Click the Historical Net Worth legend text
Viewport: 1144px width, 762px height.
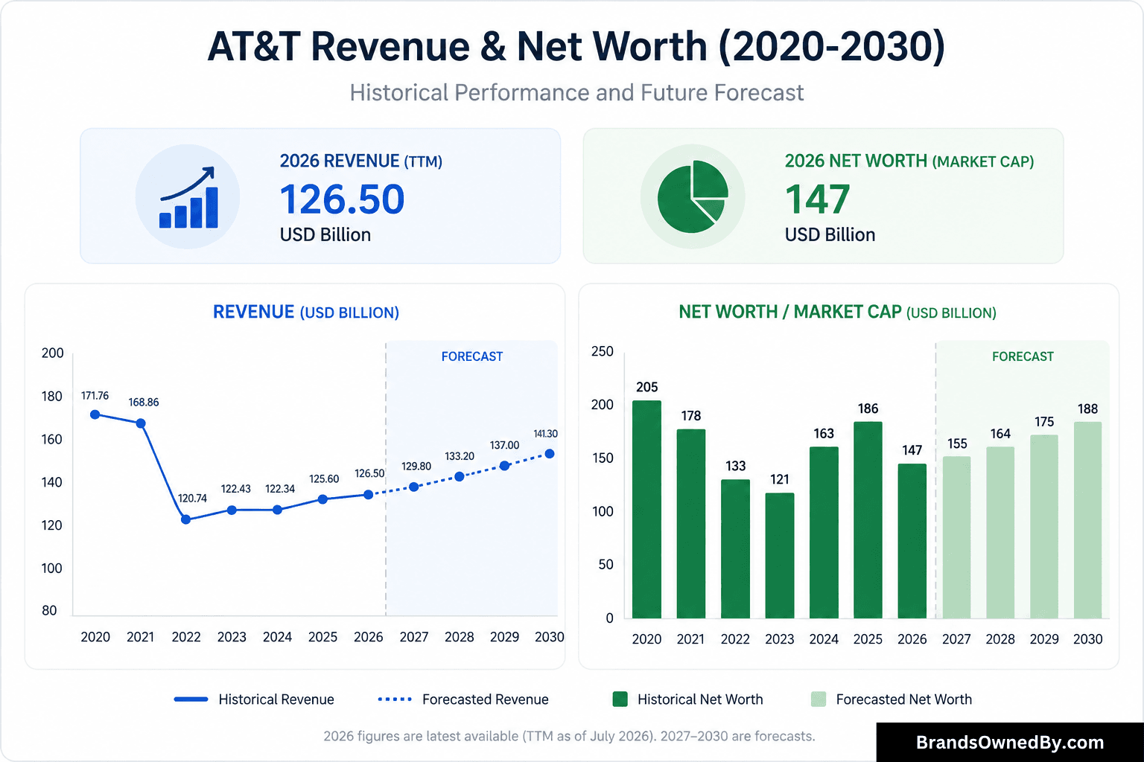(x=700, y=699)
